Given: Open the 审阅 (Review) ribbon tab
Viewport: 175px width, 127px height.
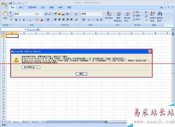Looking at the screenshot, I should click(60, 7).
